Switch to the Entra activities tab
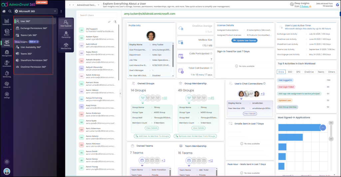Viewport: 341px width, 177px height. tap(281, 72)
